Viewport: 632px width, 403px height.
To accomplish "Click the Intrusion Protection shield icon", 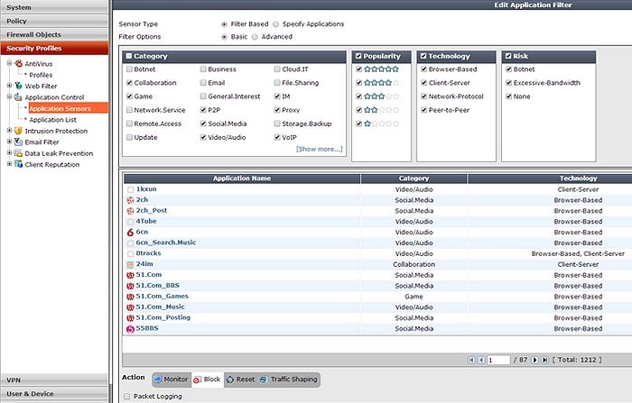I will tap(18, 131).
